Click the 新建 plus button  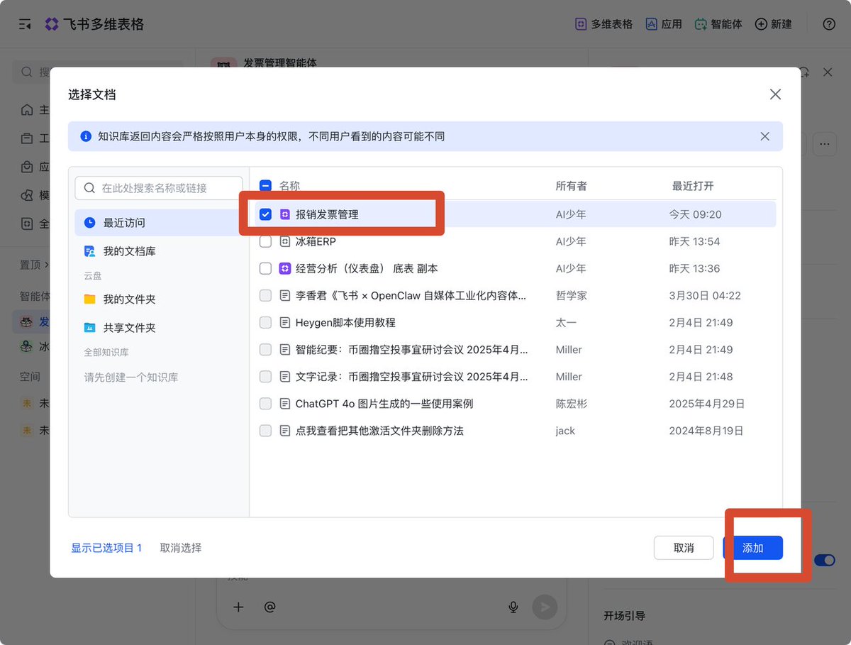(x=773, y=24)
